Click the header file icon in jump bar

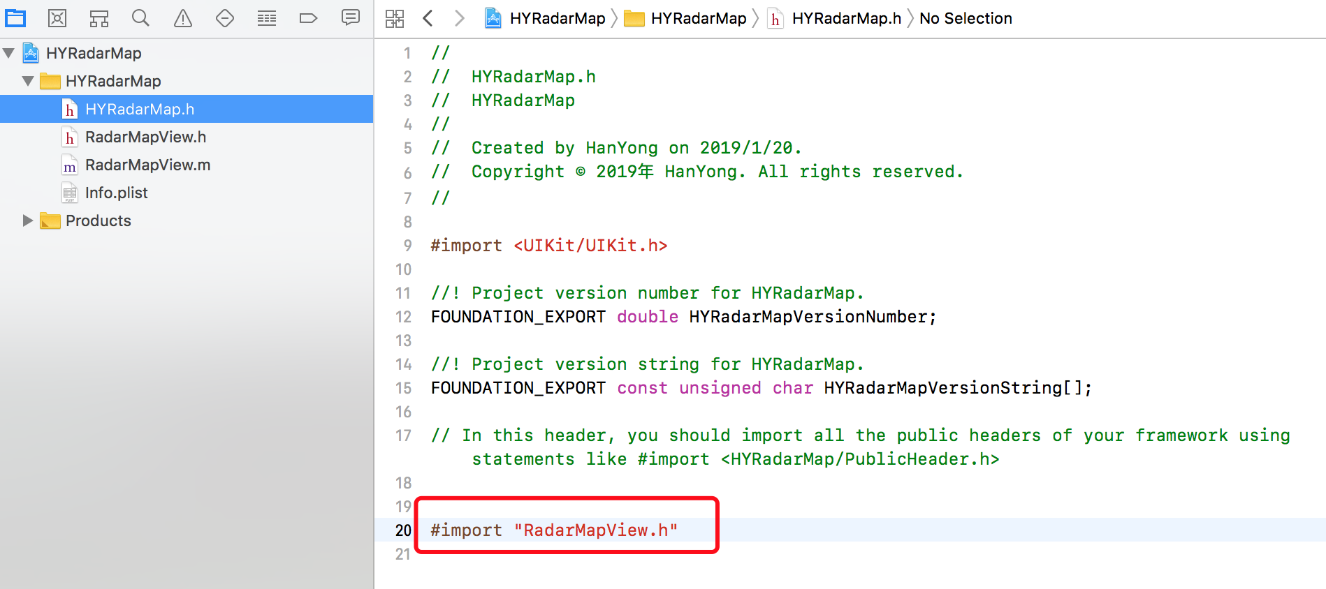click(775, 18)
